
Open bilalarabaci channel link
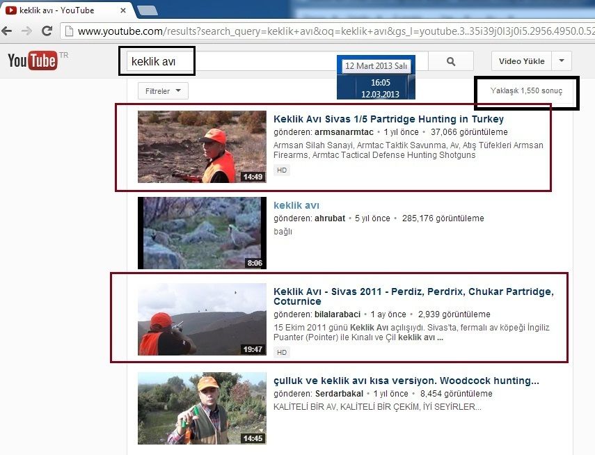pos(338,314)
